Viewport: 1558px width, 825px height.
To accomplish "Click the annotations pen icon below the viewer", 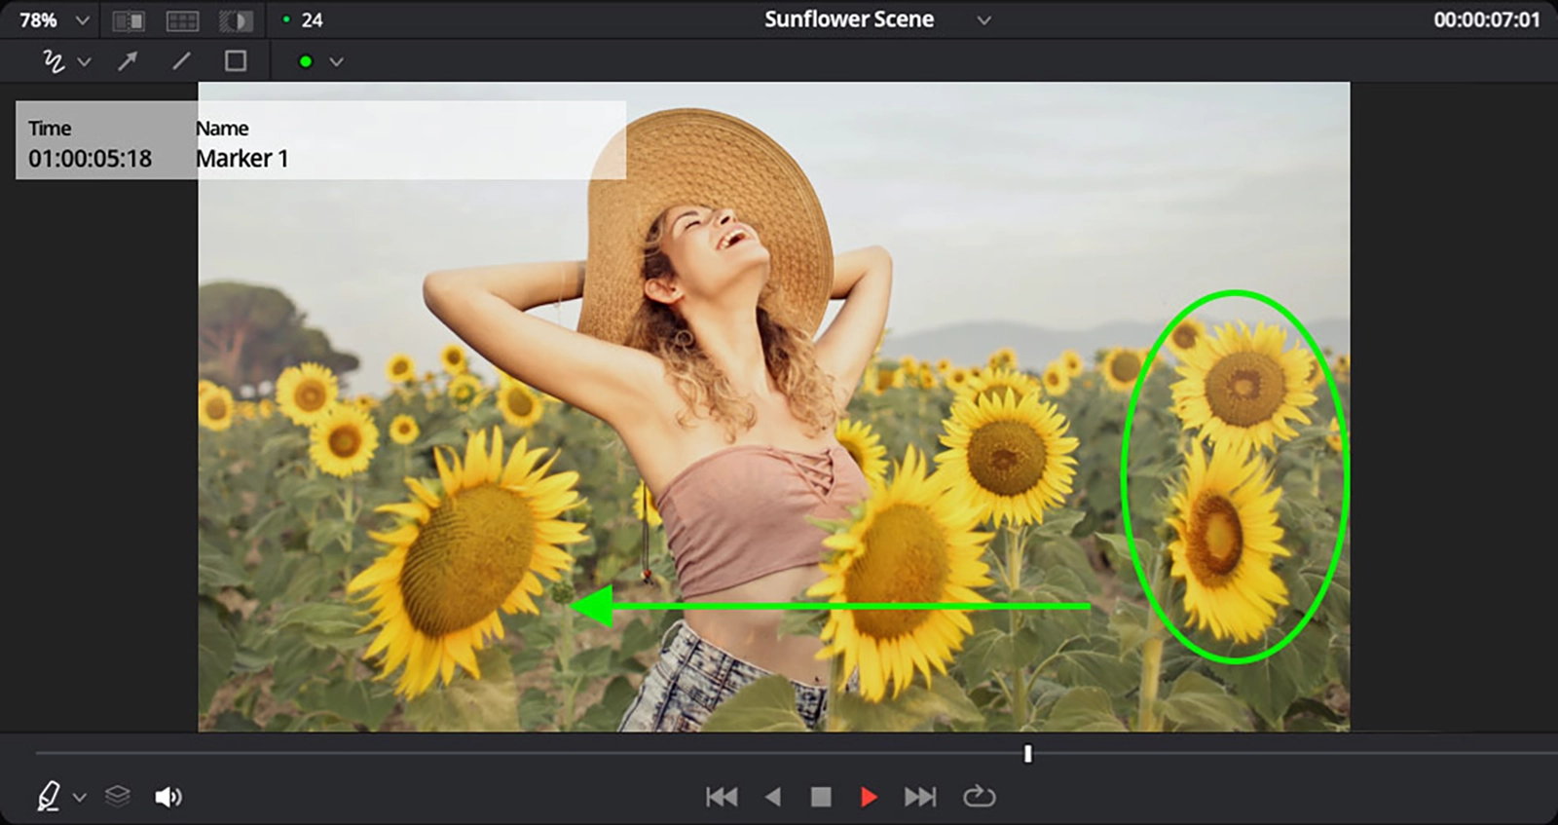I will (48, 796).
